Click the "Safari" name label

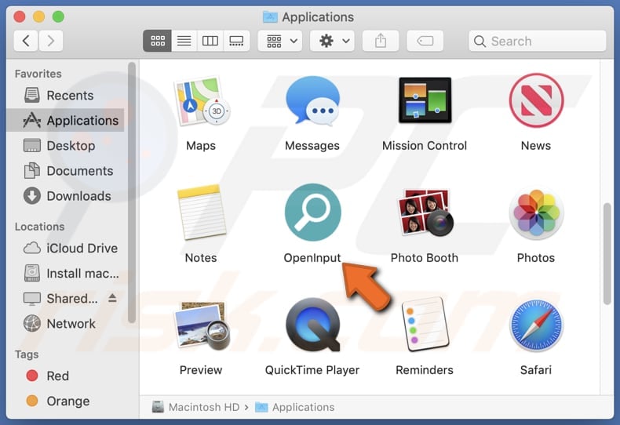pyautogui.click(x=536, y=370)
